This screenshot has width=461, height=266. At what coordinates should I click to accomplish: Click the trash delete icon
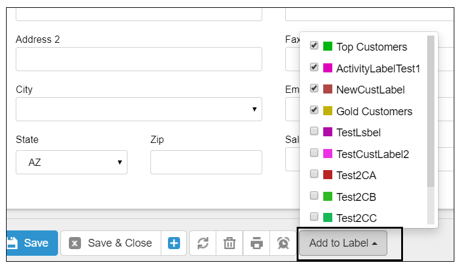pos(230,243)
